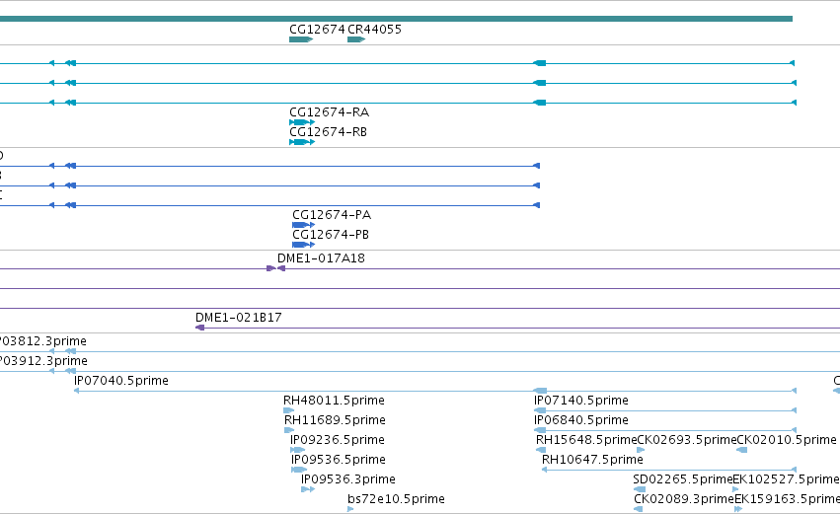Click the IP09536.5prime EST glyph
Screen dimensions: 840x514
tap(299, 470)
